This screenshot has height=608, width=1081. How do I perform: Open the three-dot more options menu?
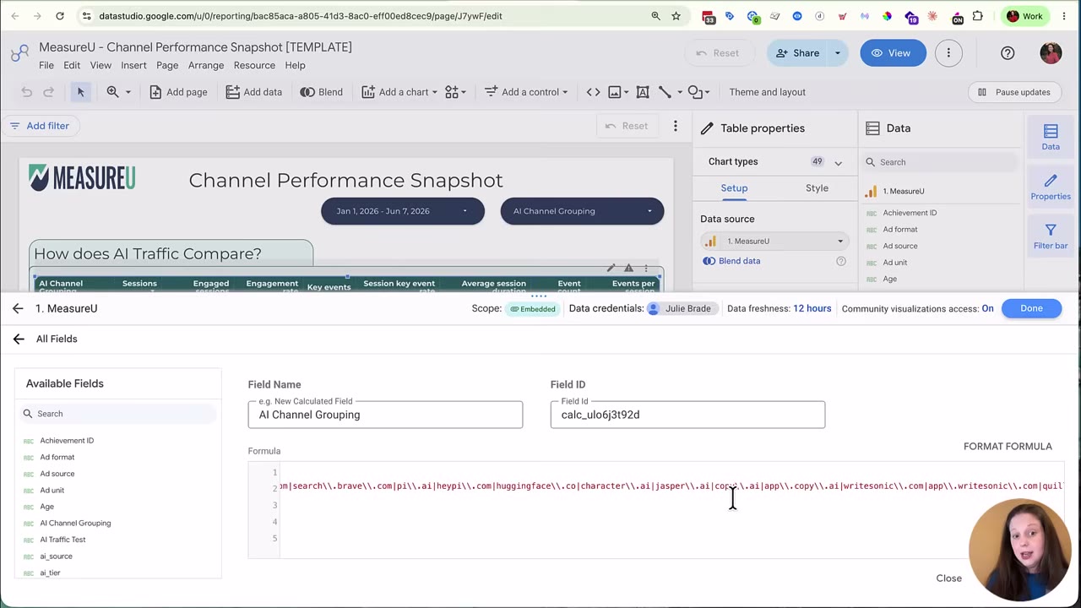click(x=948, y=53)
